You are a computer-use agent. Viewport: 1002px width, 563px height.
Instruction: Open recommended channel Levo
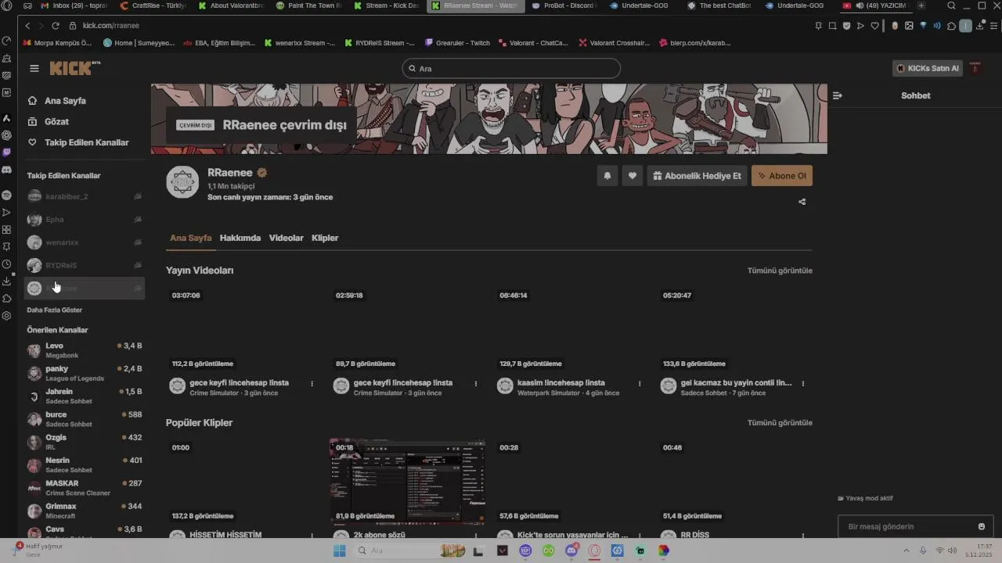click(x=85, y=350)
